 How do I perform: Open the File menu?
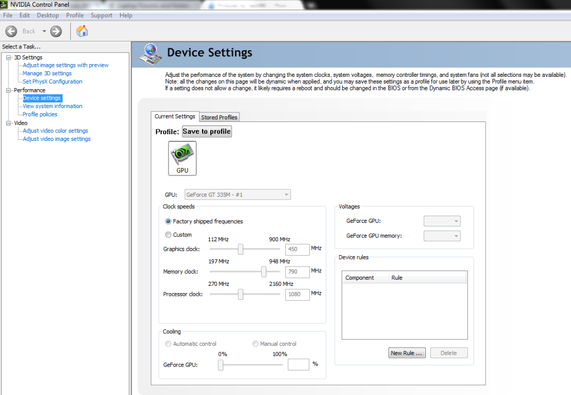click(8, 15)
